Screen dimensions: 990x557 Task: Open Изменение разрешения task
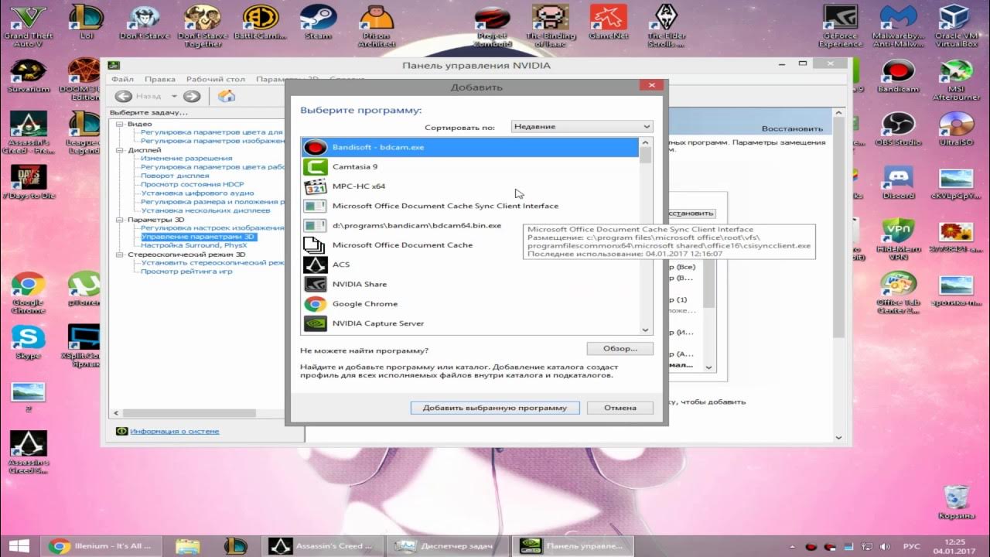tap(186, 159)
